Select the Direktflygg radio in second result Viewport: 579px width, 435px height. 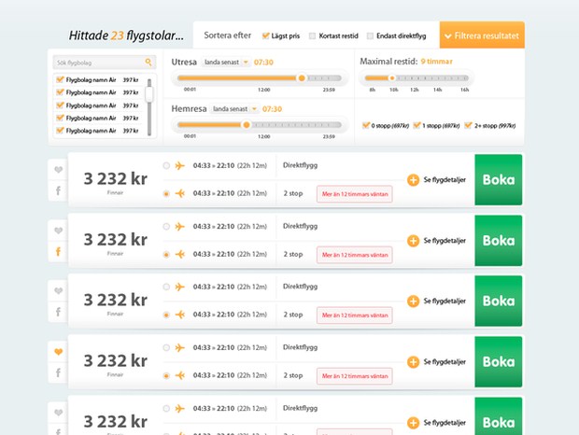coord(166,226)
